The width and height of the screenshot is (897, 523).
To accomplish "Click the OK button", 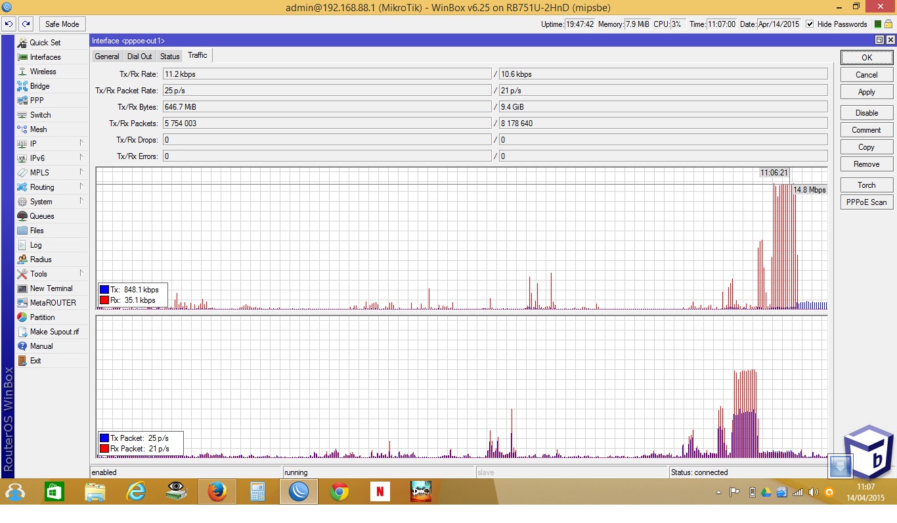I will click(x=867, y=58).
